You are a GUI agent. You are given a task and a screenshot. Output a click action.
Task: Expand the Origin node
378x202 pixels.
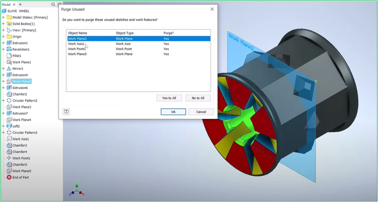coord(3,37)
